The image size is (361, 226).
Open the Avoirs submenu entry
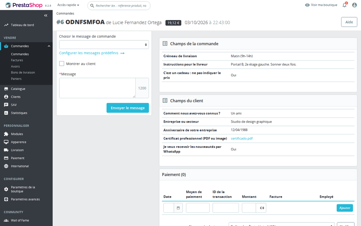[x=15, y=67]
